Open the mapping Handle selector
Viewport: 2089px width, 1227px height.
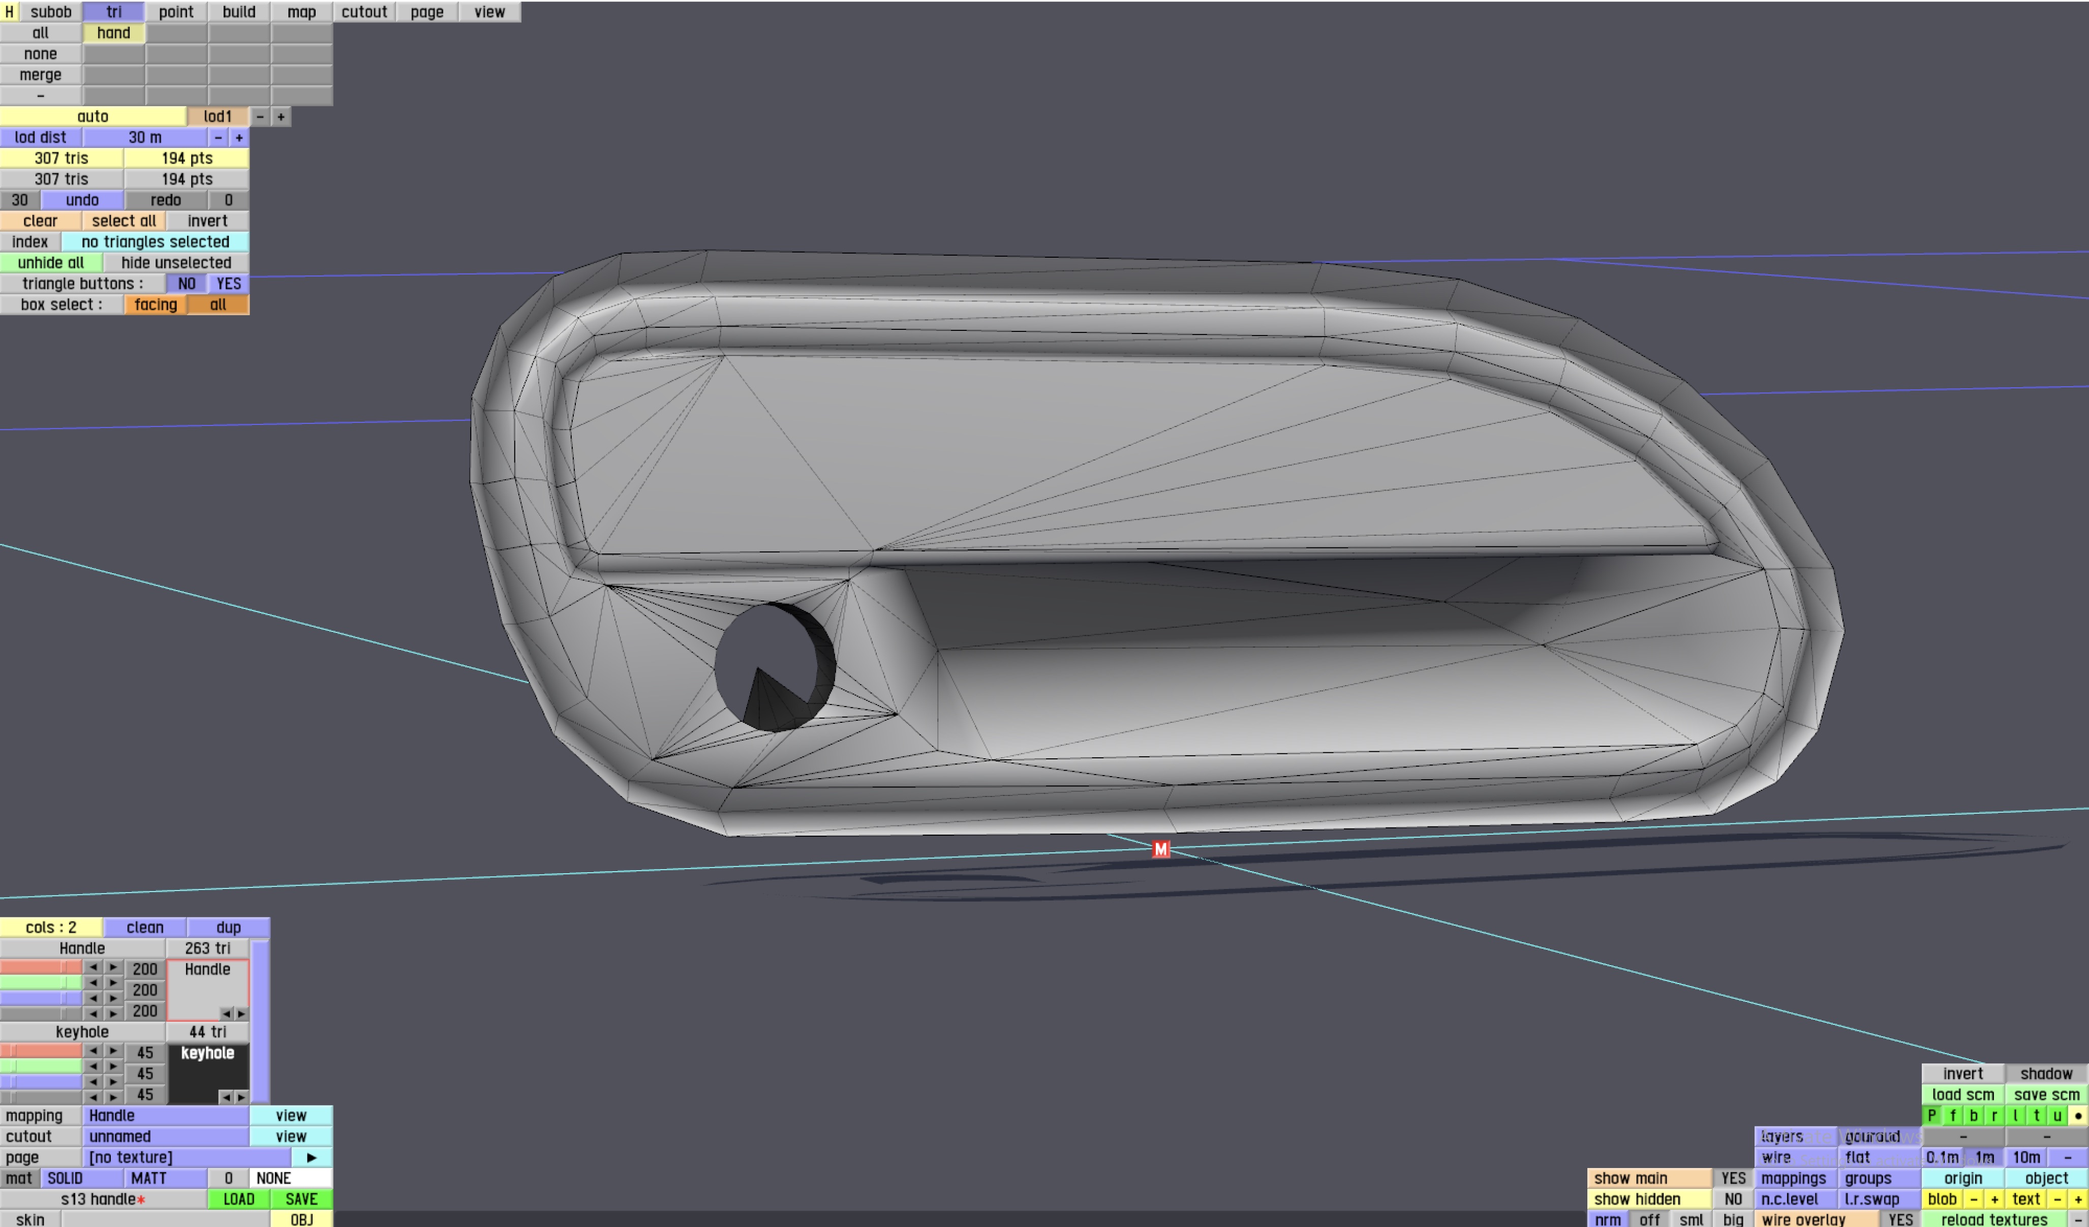(165, 1116)
